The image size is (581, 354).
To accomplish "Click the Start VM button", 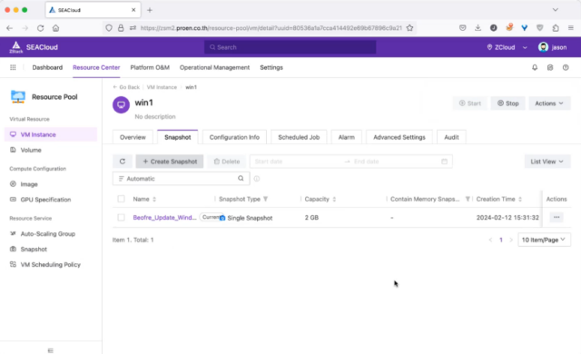I will pyautogui.click(x=470, y=103).
